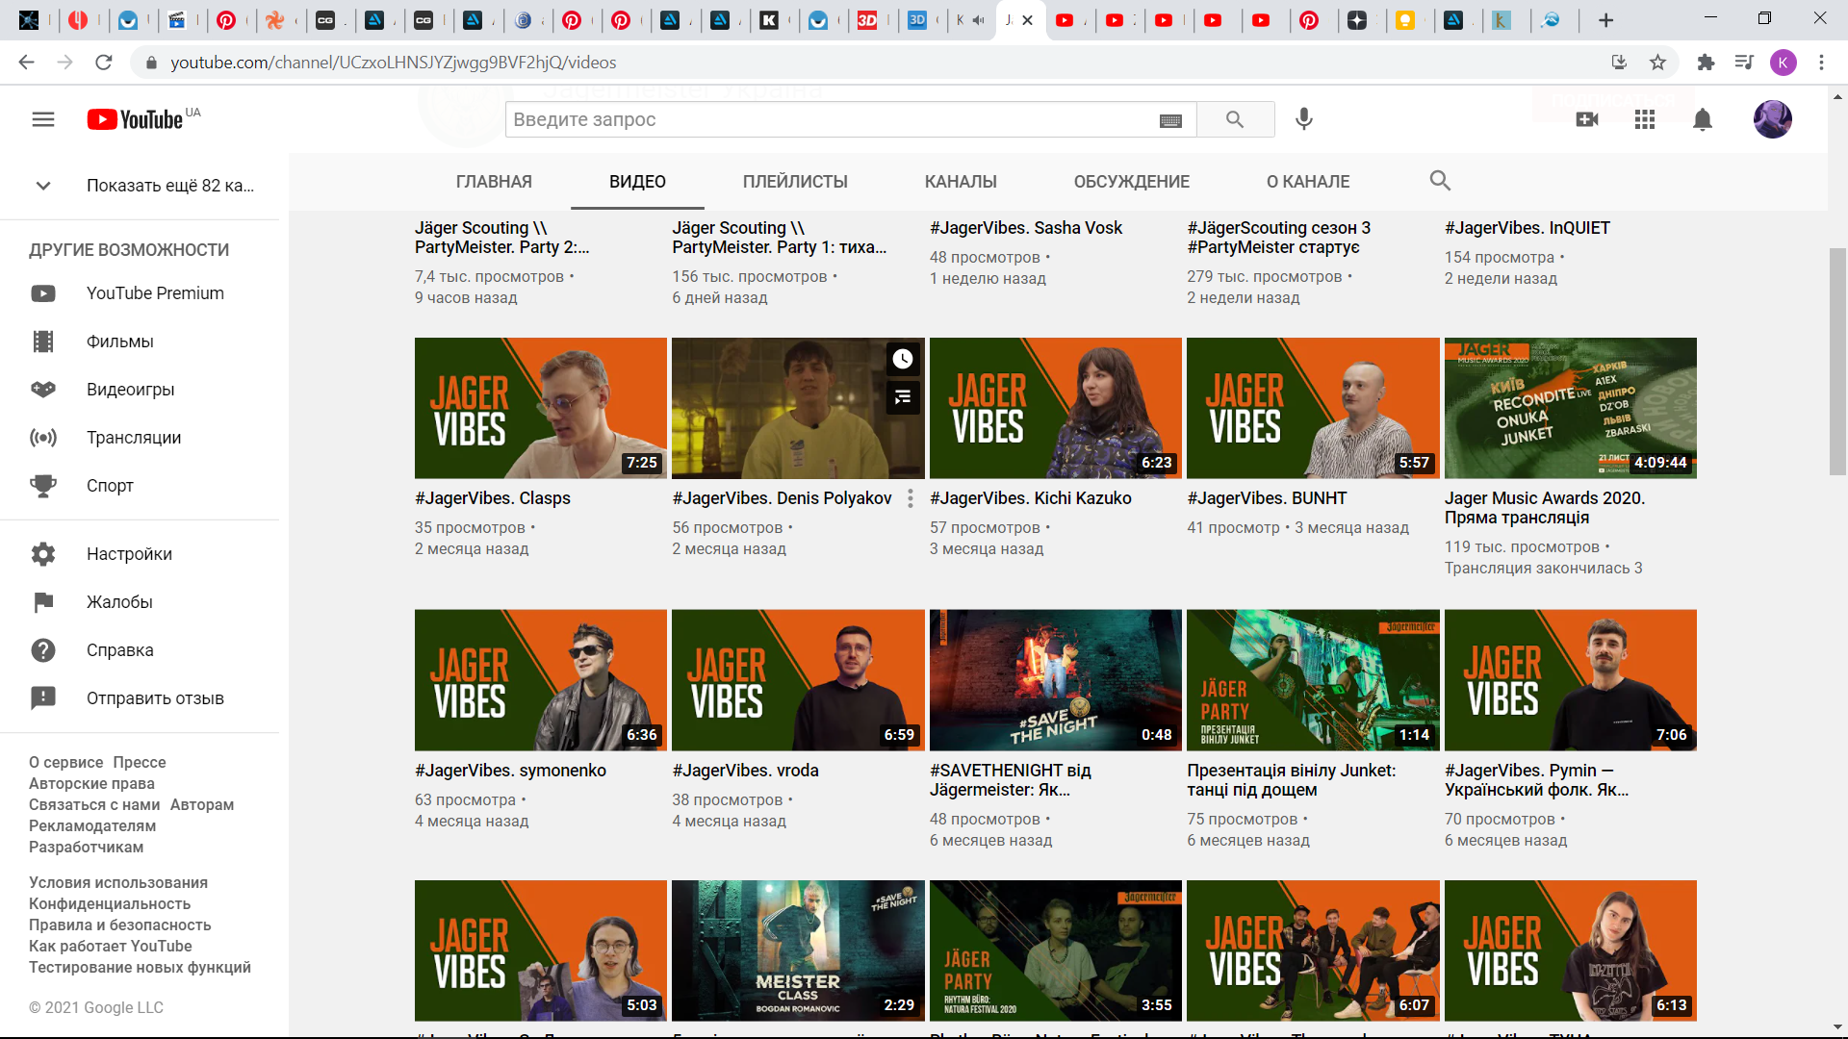1848x1039 pixels.
Task: Click the magnifier search button
Action: point(1235,119)
